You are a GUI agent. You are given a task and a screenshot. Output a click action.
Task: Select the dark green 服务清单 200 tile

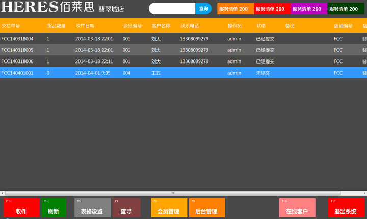pyautogui.click(x=346, y=9)
